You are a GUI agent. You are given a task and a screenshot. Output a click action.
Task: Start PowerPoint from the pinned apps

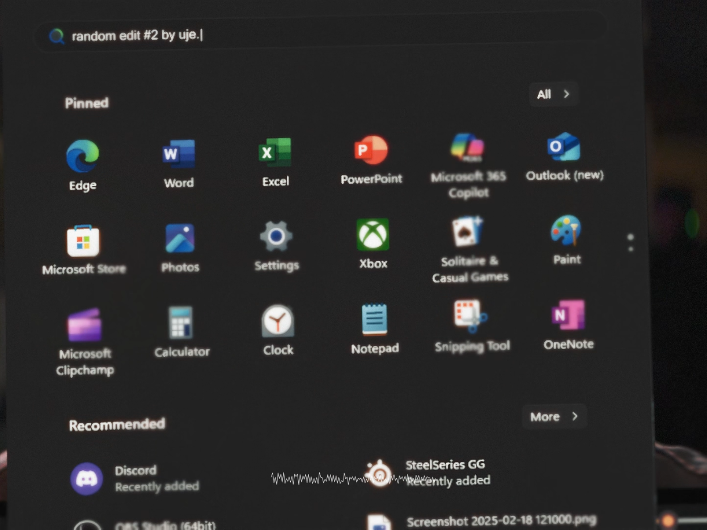[371, 159]
